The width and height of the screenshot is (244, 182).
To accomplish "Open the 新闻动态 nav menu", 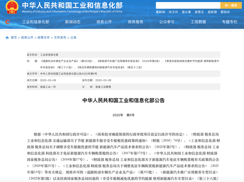I will click(x=73, y=22).
